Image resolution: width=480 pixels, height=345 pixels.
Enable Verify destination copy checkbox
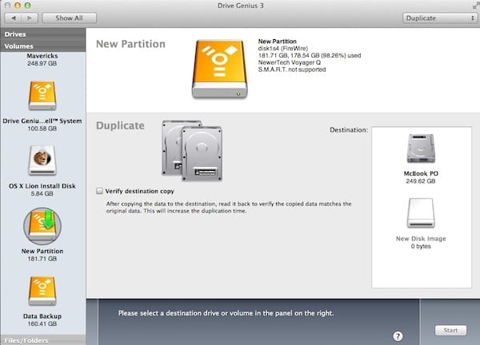click(x=99, y=192)
